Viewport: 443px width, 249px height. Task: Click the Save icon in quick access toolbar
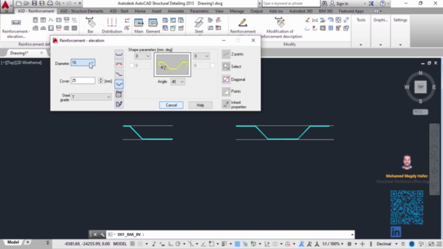34,3
